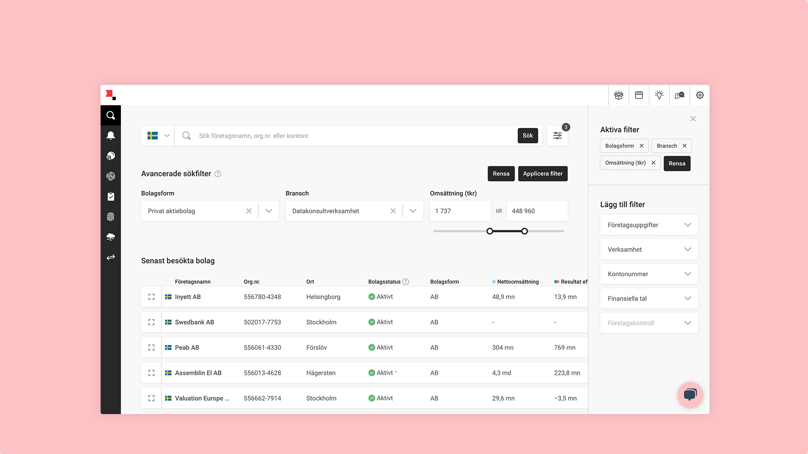The image size is (808, 454).
Task: Click org number 556662-7914
Action: point(262,398)
